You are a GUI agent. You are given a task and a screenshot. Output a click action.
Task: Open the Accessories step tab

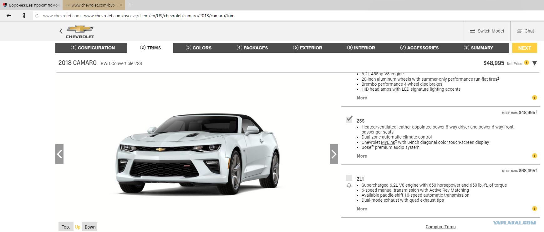click(419, 48)
